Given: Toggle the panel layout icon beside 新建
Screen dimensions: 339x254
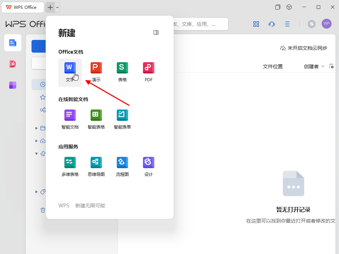Looking at the screenshot, I should (x=156, y=33).
